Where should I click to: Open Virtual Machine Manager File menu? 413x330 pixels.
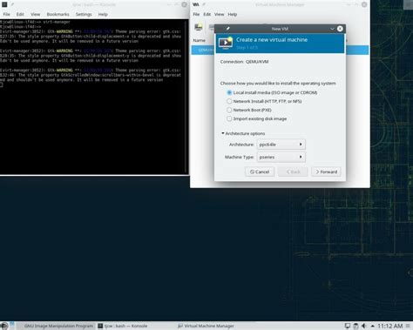(x=196, y=14)
